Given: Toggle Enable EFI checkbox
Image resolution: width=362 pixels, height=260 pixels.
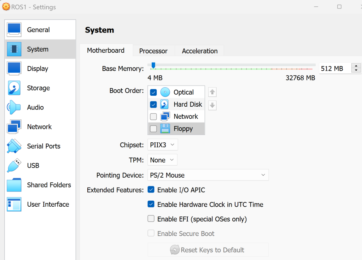Looking at the screenshot, I should (151, 219).
